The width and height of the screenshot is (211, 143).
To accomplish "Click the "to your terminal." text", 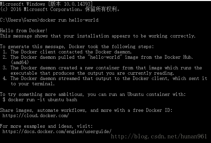I will coord(33,84).
